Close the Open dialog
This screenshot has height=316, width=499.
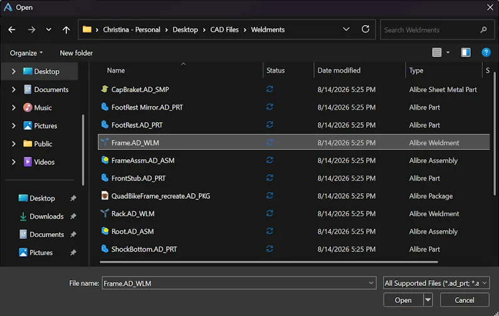490,7
